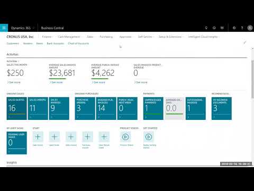Click the expand page arrow icon
Image resolution: width=254 pixels, height=191 pixels.
coord(244,42)
